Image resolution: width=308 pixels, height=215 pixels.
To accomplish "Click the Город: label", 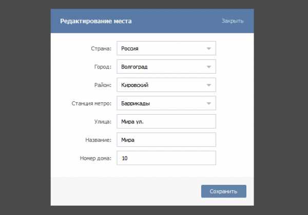I will pos(103,67).
